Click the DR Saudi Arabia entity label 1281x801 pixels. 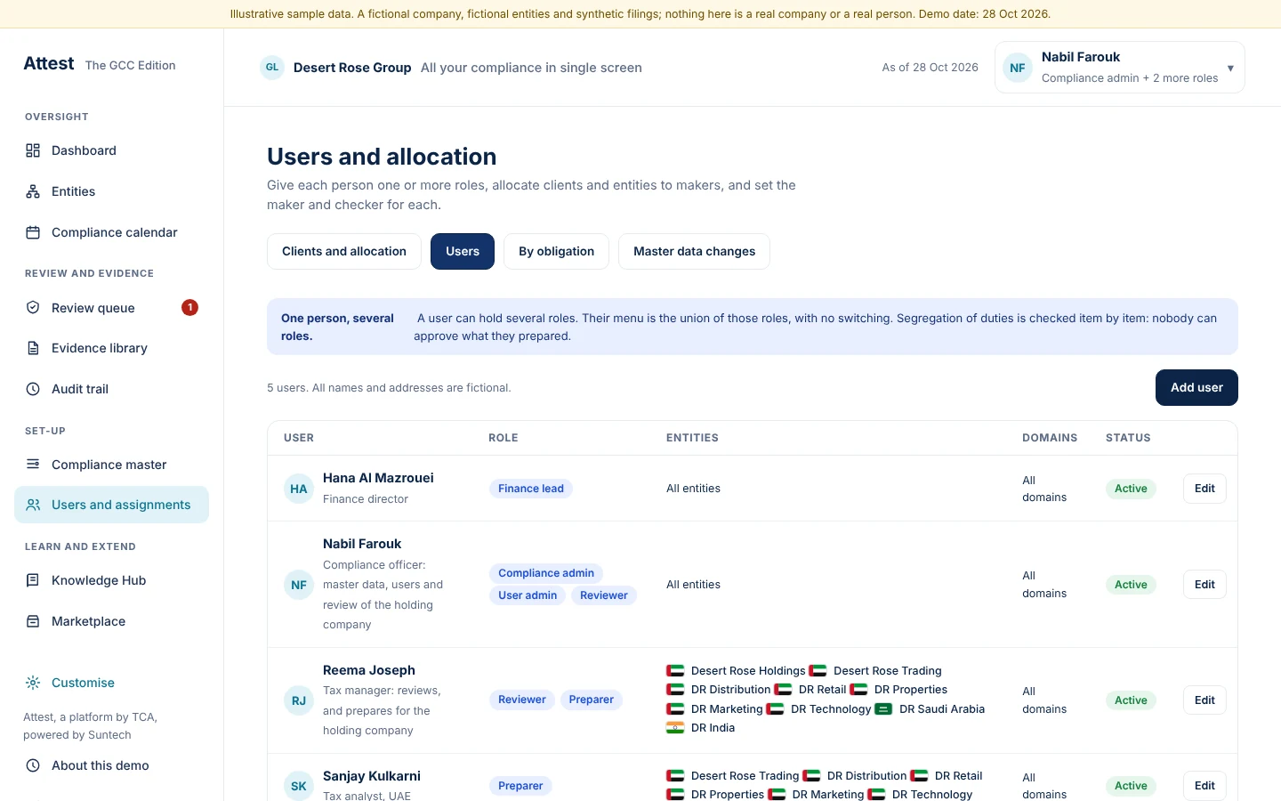[942, 709]
